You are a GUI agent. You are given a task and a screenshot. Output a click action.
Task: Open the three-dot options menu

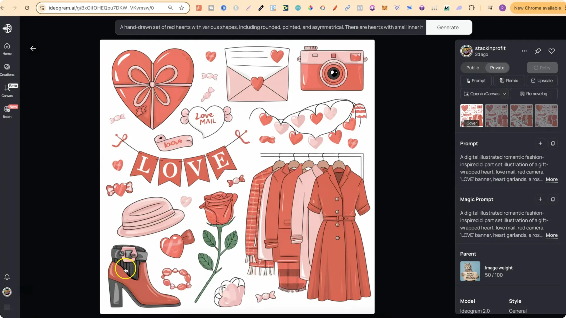coord(524,51)
